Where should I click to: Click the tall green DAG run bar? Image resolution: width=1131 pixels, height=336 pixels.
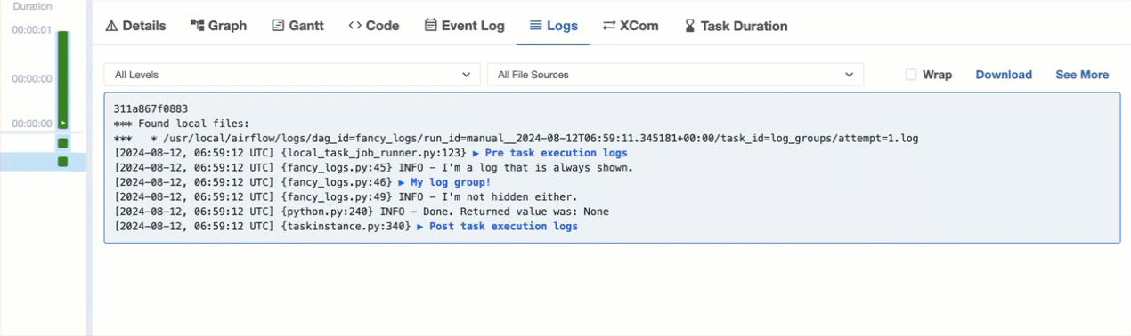coord(62,80)
